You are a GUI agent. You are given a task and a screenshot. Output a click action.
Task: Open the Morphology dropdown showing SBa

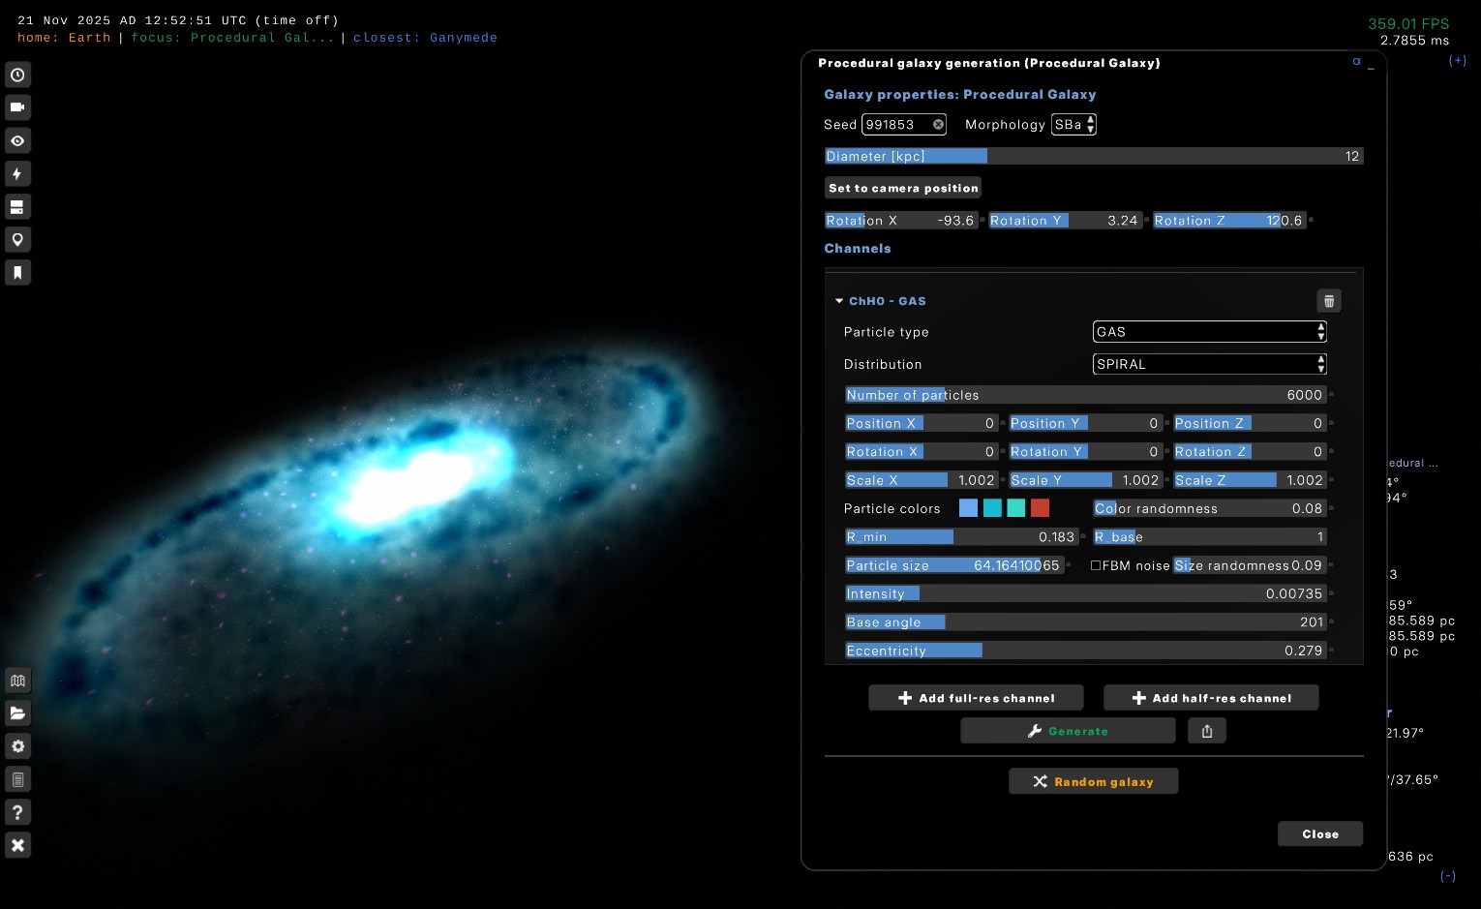pos(1073,125)
